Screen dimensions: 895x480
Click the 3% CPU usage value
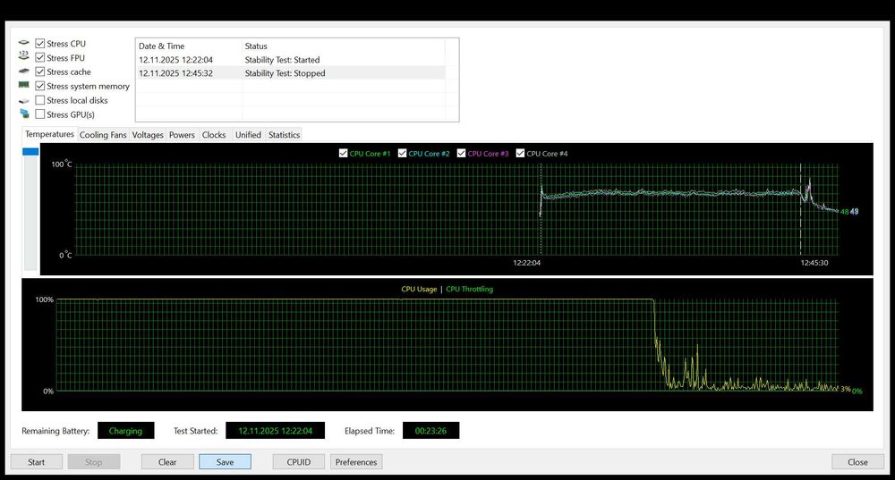click(x=846, y=390)
